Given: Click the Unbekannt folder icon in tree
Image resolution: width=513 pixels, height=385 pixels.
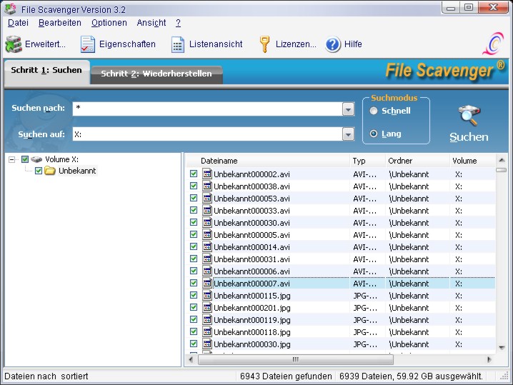Looking at the screenshot, I should 50,171.
